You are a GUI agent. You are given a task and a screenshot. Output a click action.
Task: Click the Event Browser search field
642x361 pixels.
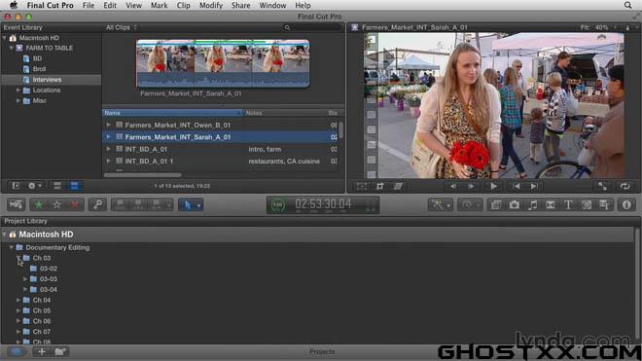pyautogui.click(x=312, y=27)
